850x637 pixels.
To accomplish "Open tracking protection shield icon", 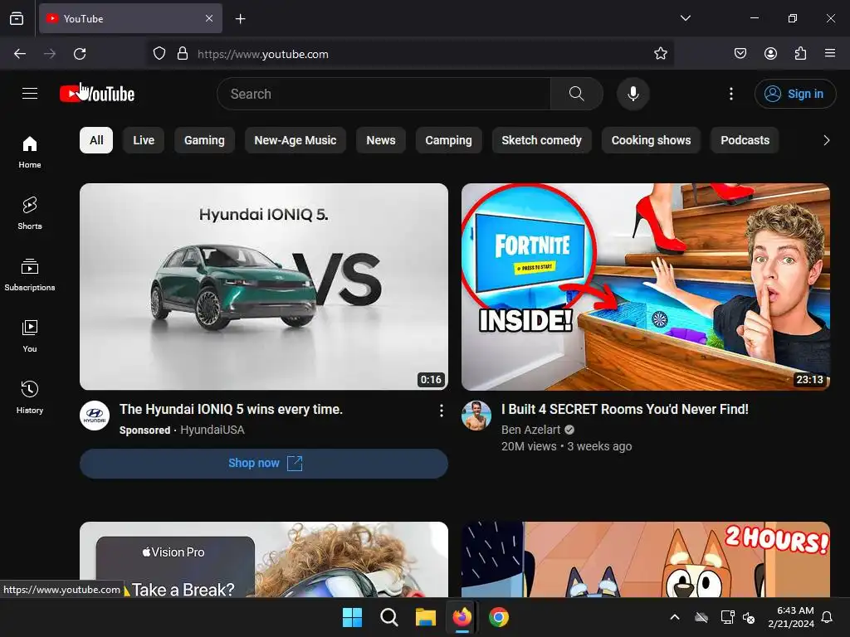I will click(x=159, y=54).
